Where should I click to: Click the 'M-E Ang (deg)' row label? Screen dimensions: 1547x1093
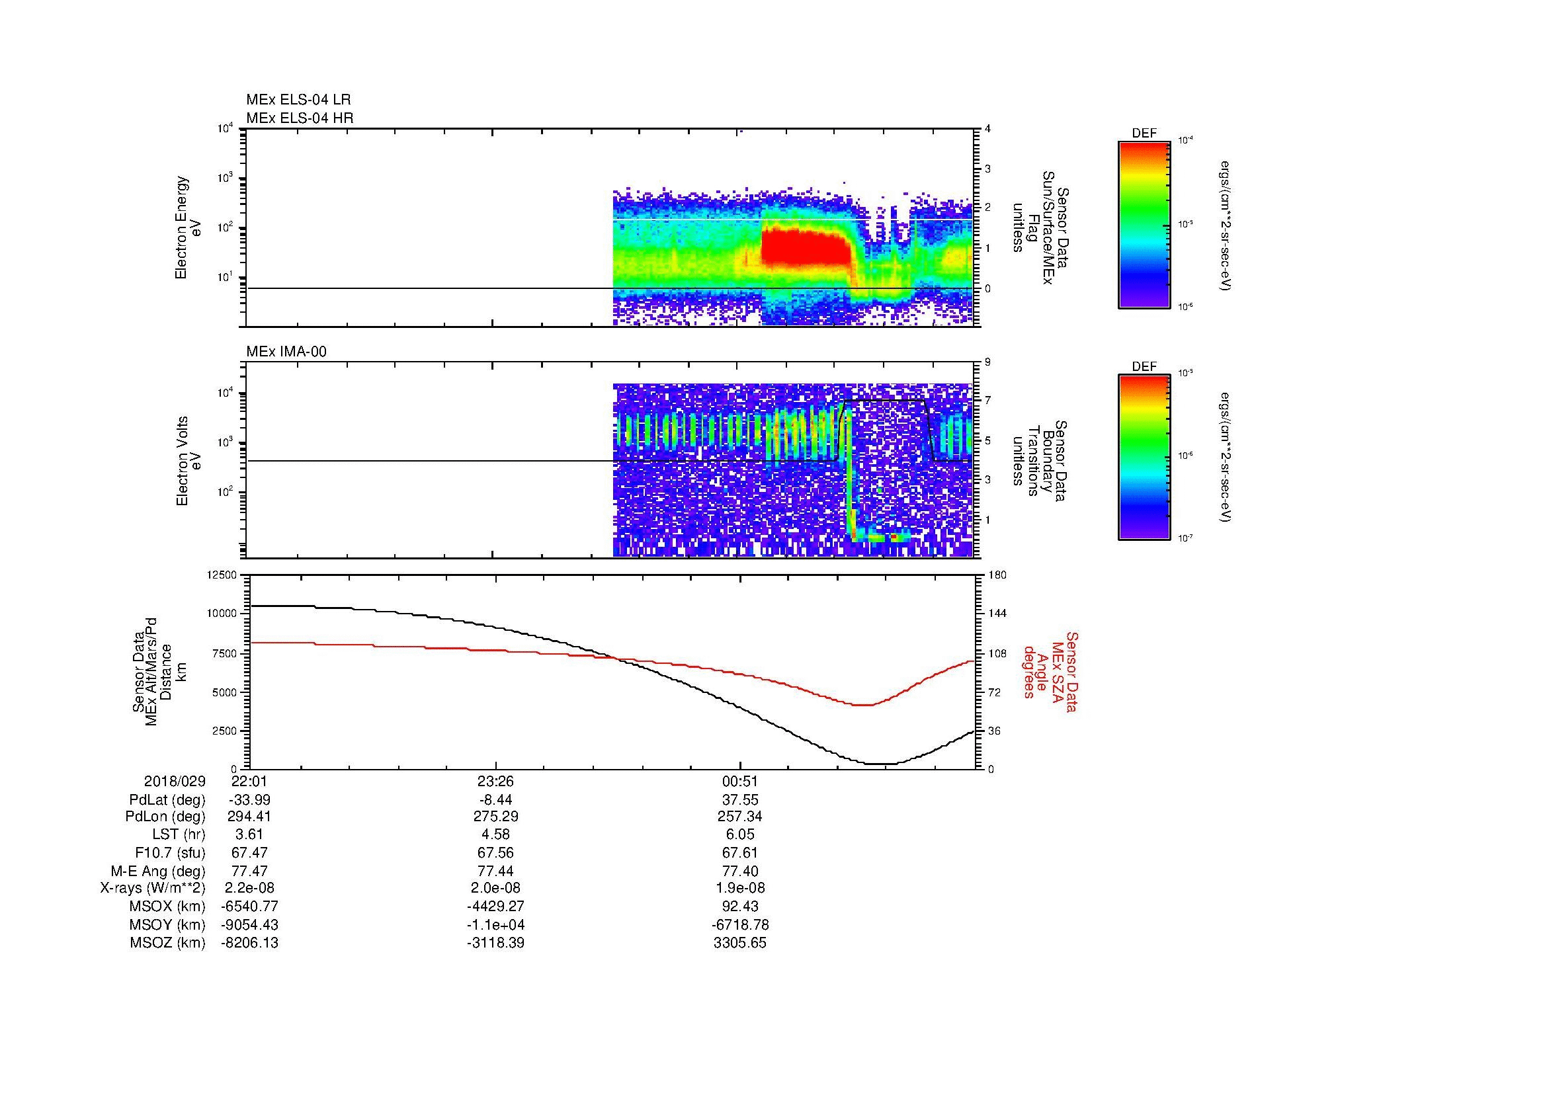tap(157, 871)
